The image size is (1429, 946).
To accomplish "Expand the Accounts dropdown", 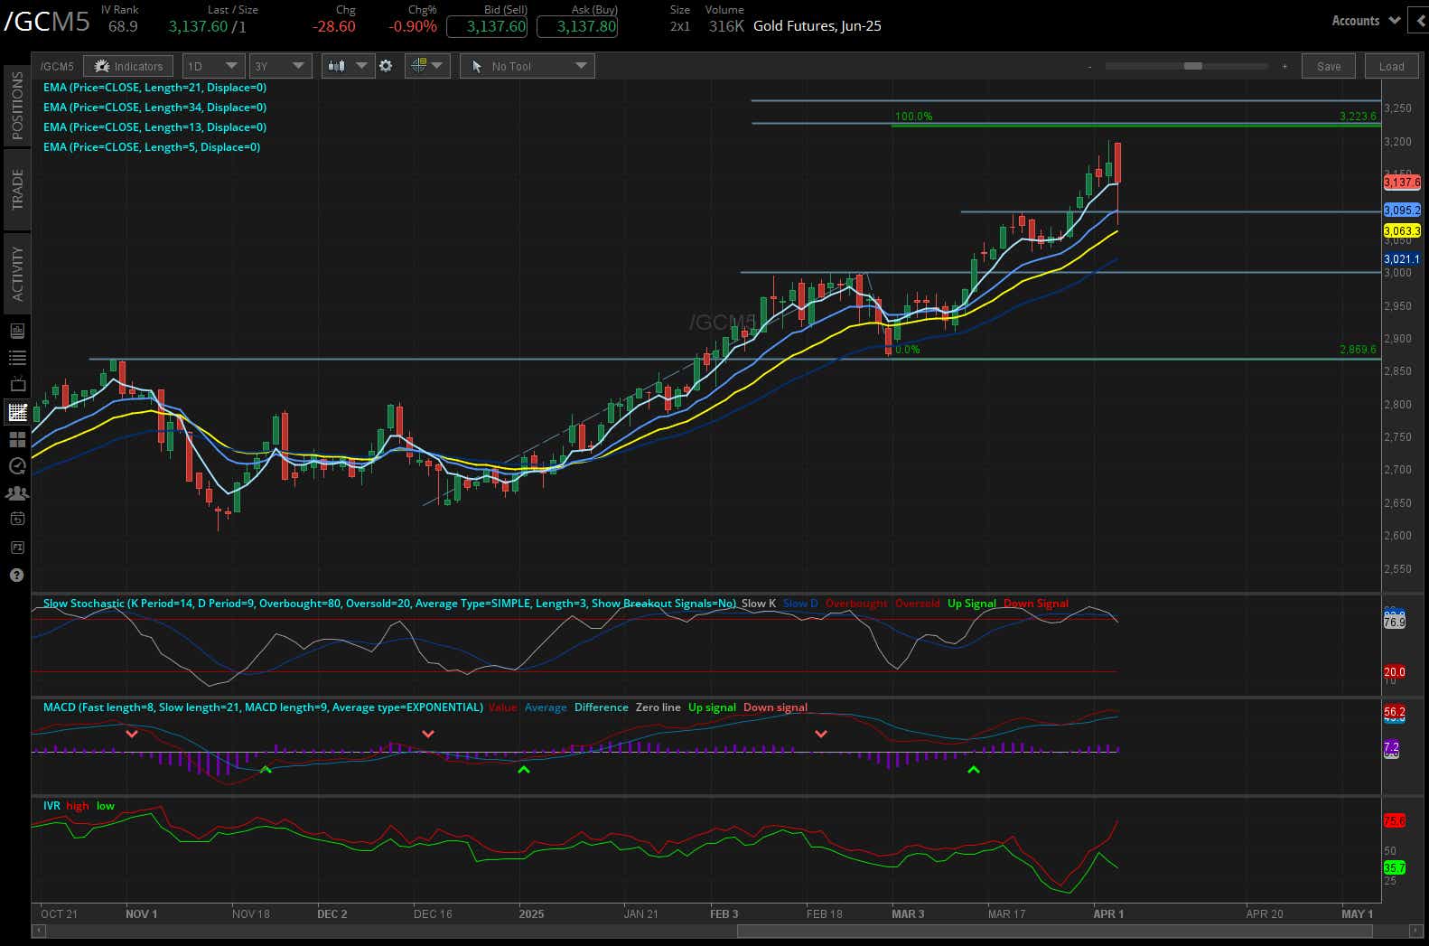I will 1365,21.
